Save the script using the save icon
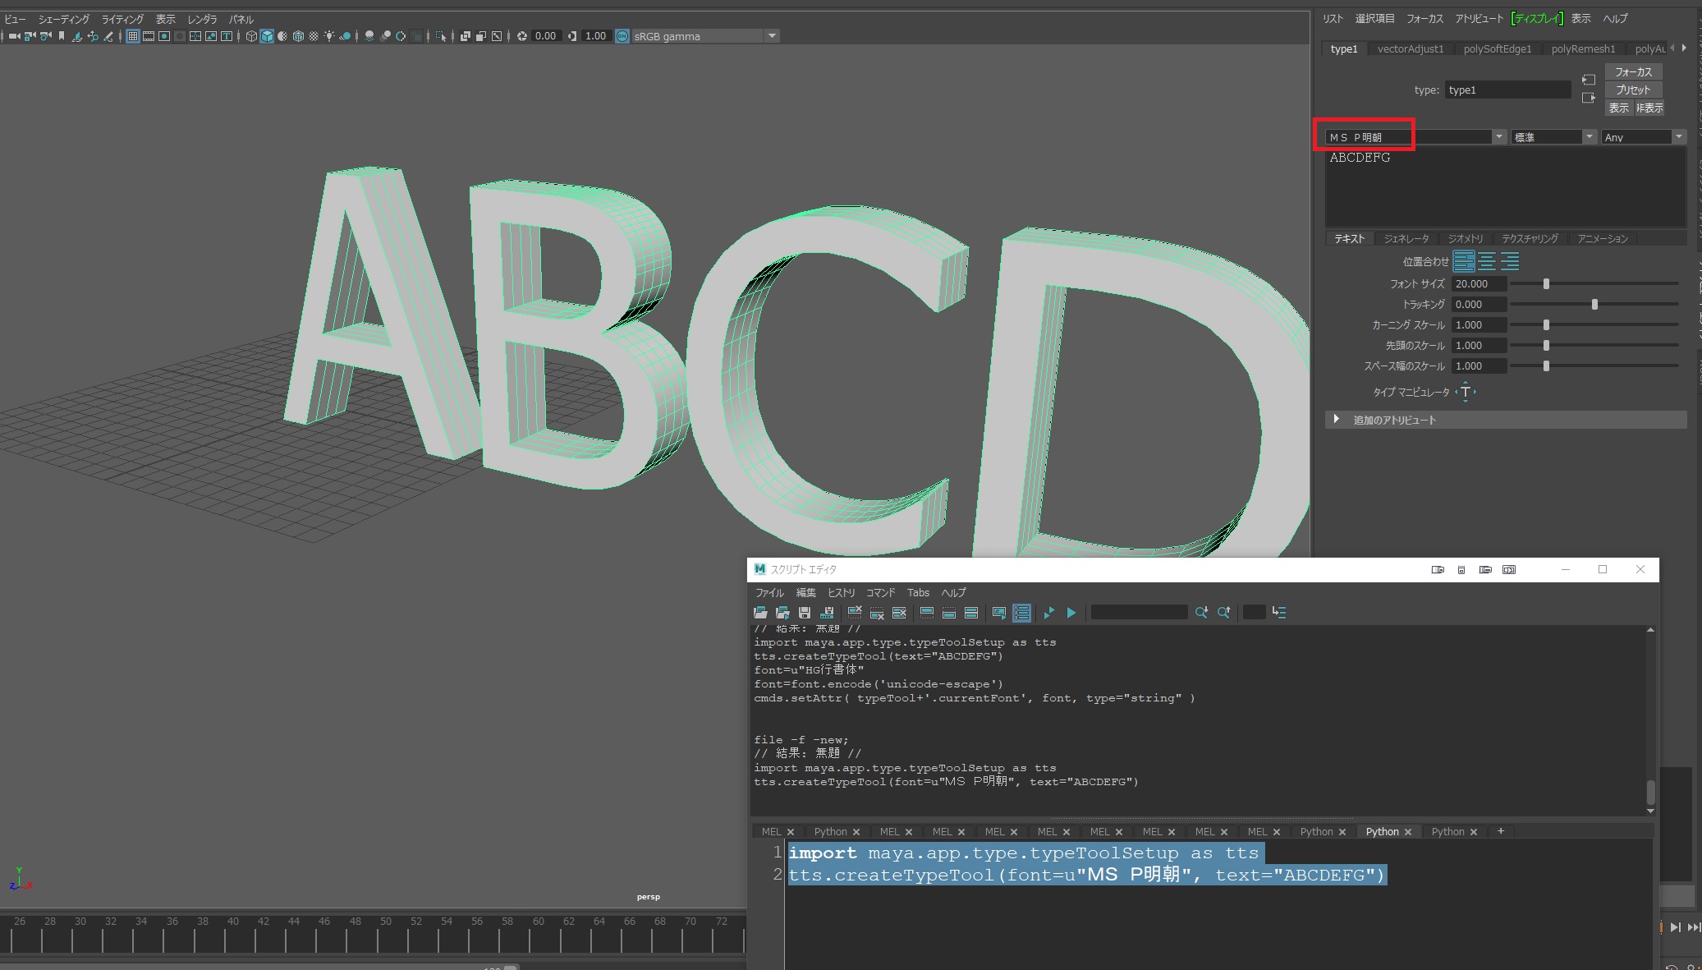Viewport: 1702px width, 970px height. (x=805, y=613)
